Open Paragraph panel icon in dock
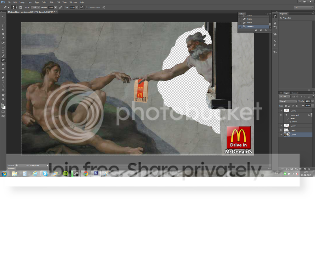315x279 pixels. [x=275, y=45]
